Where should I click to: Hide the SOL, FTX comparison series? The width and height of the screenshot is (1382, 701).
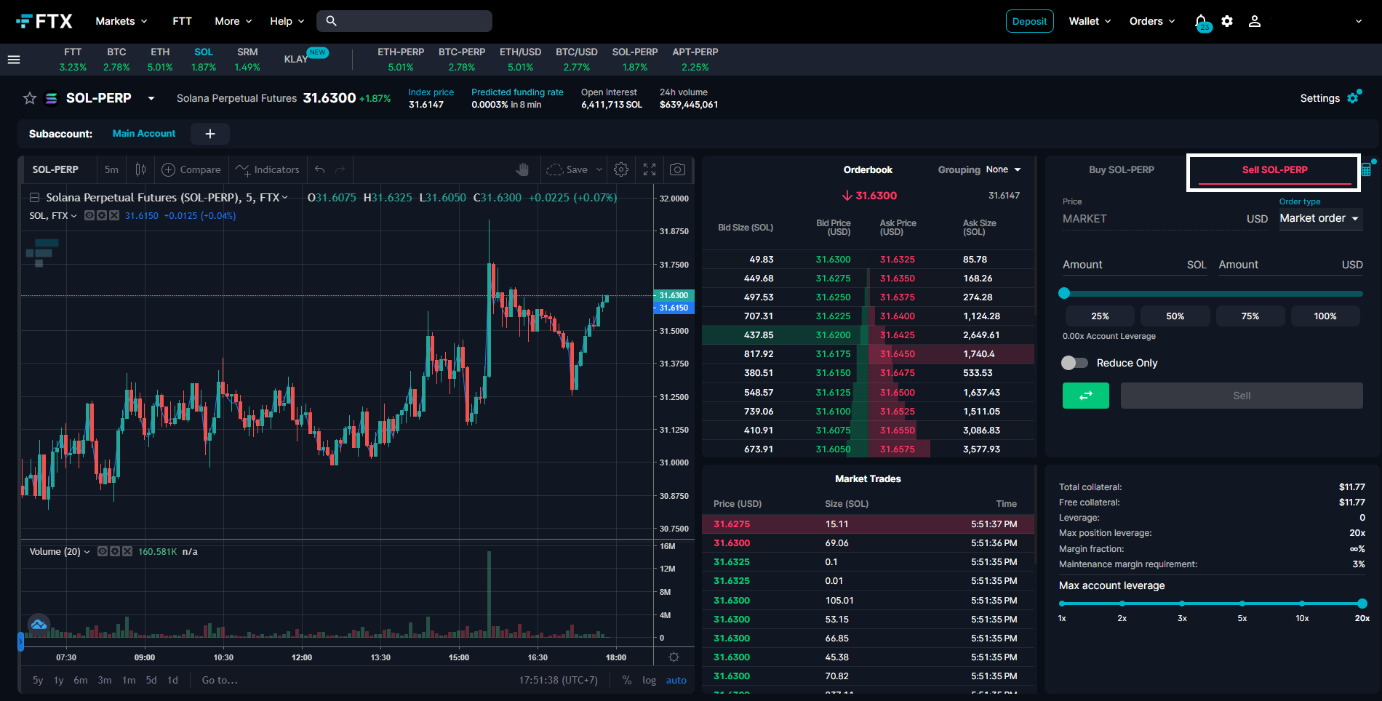89,215
